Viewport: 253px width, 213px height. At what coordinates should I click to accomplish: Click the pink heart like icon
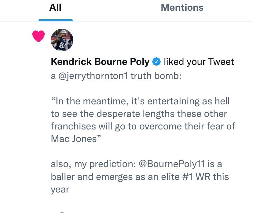(x=38, y=36)
